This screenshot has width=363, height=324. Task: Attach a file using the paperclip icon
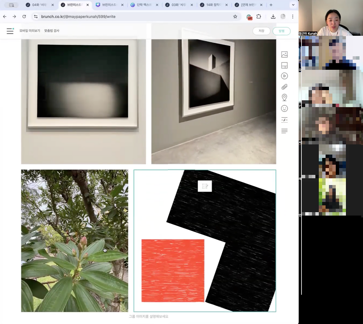(284, 87)
